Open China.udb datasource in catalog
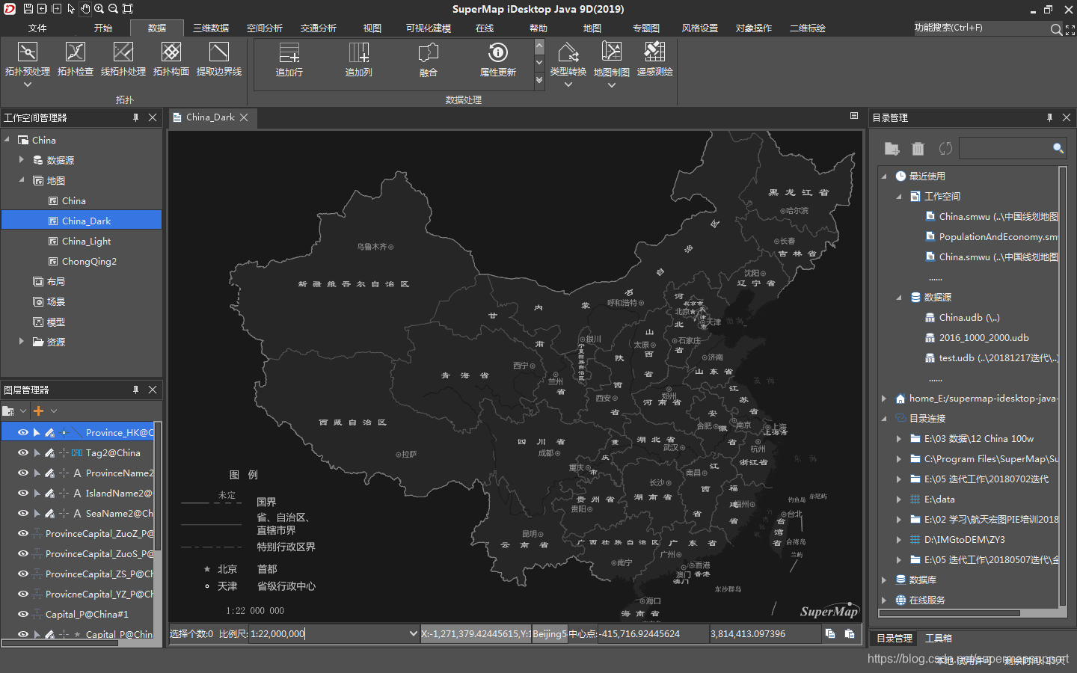Screen dimensions: 1077x673 tap(969, 317)
